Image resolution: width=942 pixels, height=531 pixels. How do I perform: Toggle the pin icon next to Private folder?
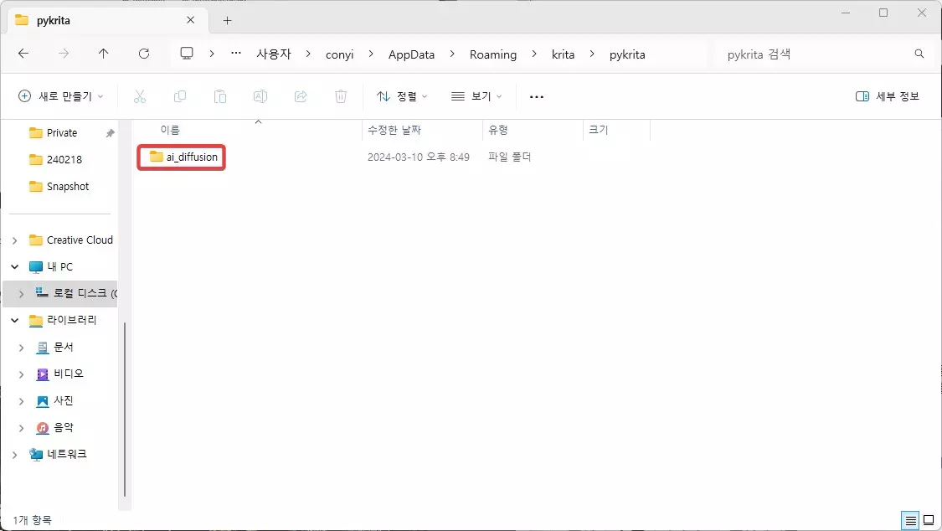click(108, 132)
